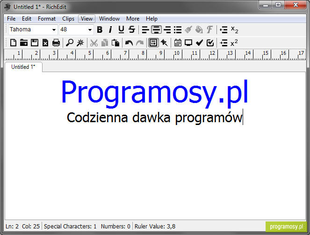Image resolution: width=310 pixels, height=235 pixels.
Task: Click the ruler at mark 8
Action: click(143, 53)
